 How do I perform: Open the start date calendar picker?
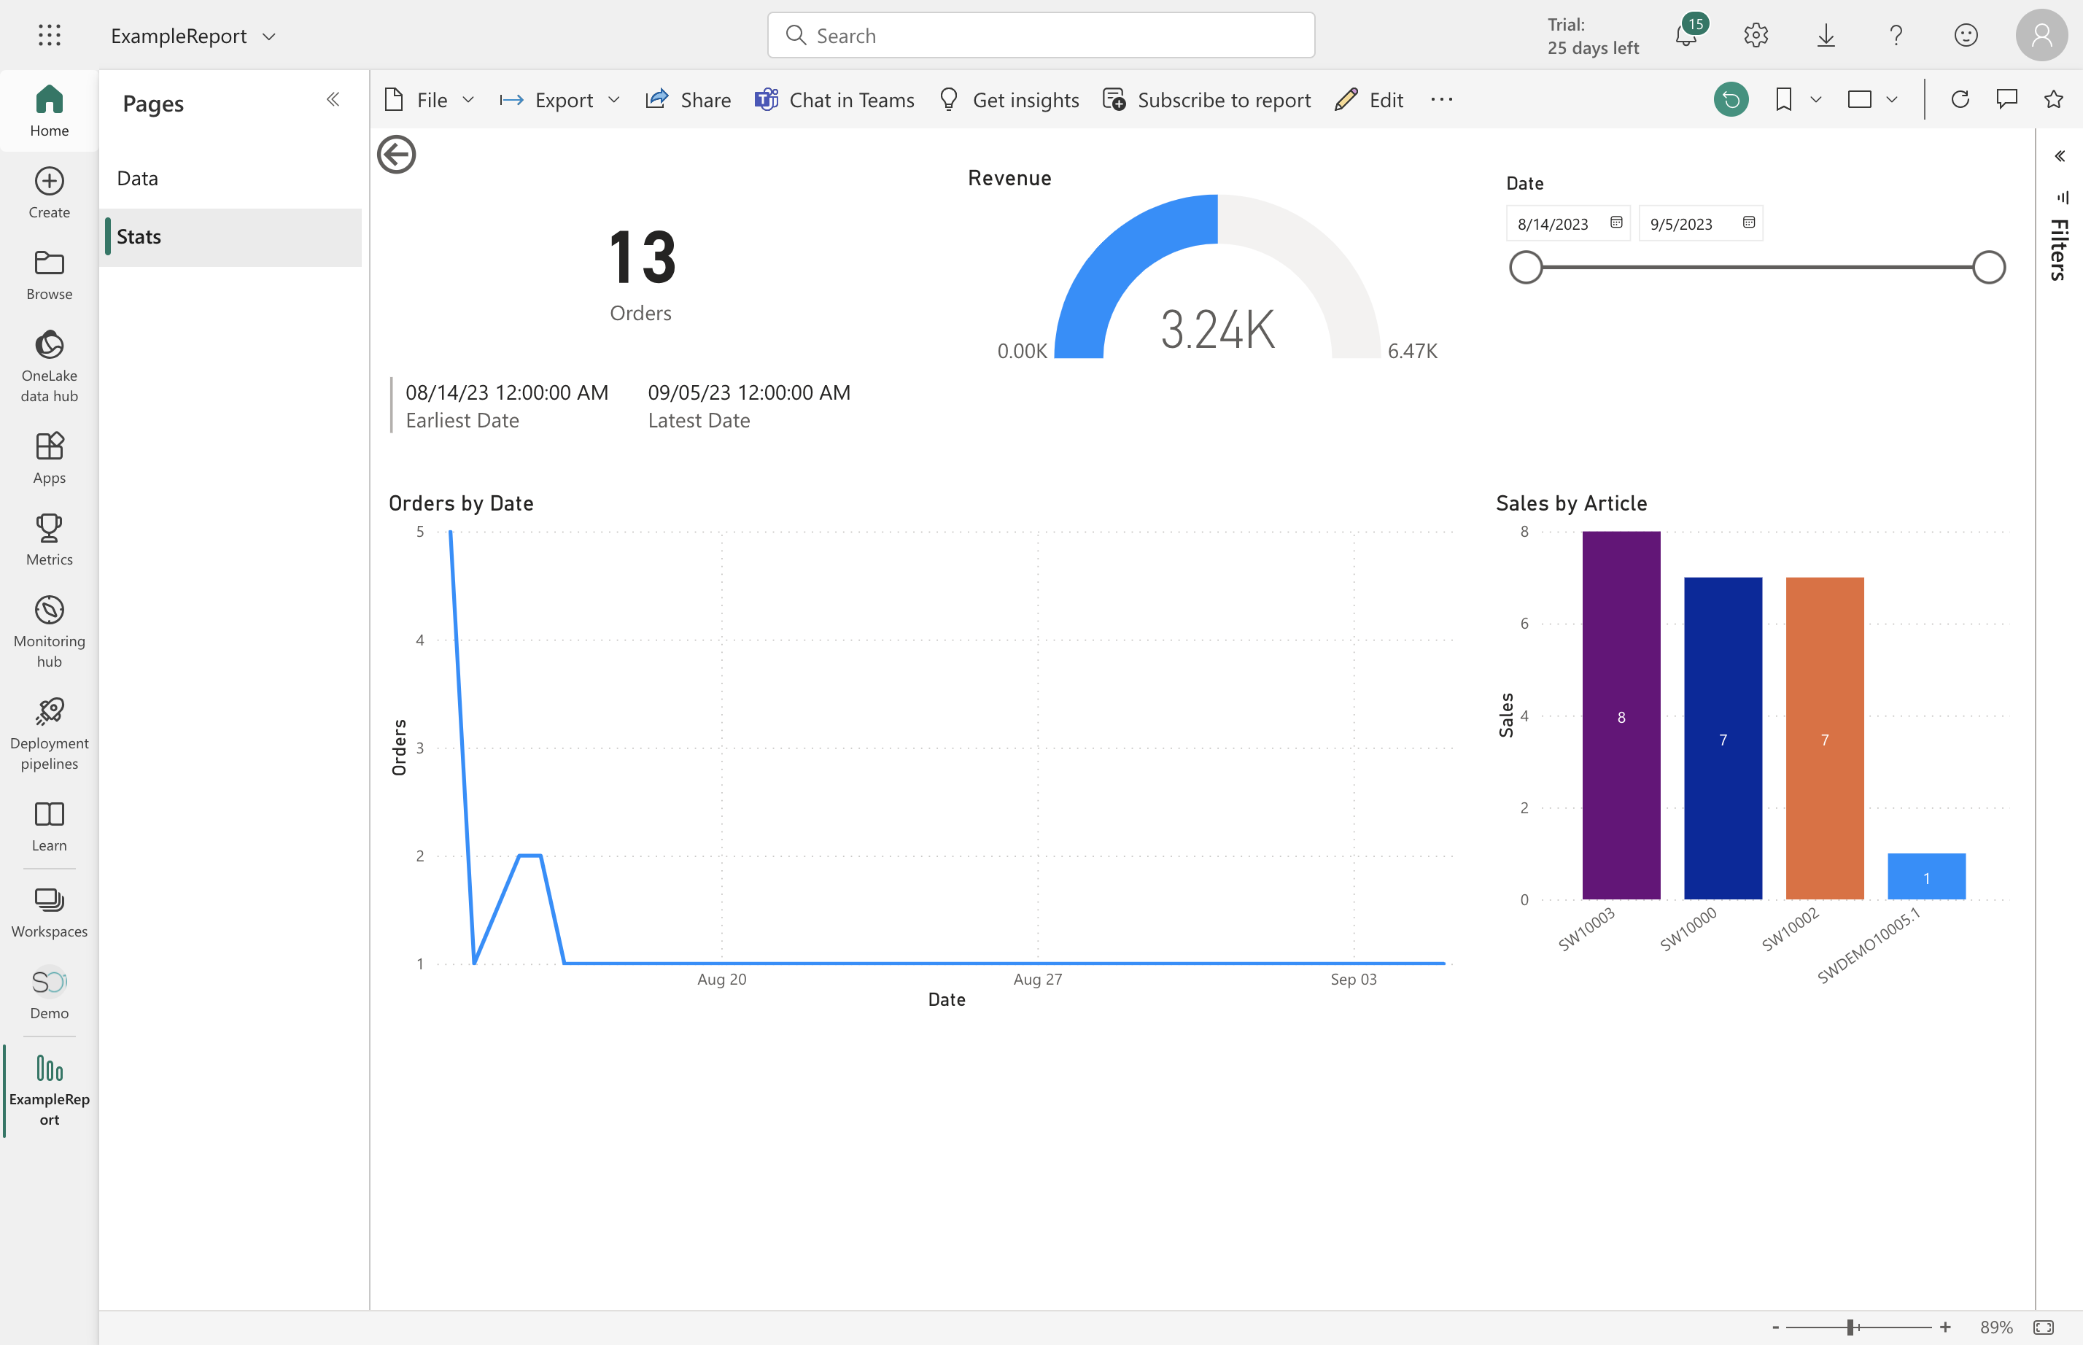point(1615,222)
